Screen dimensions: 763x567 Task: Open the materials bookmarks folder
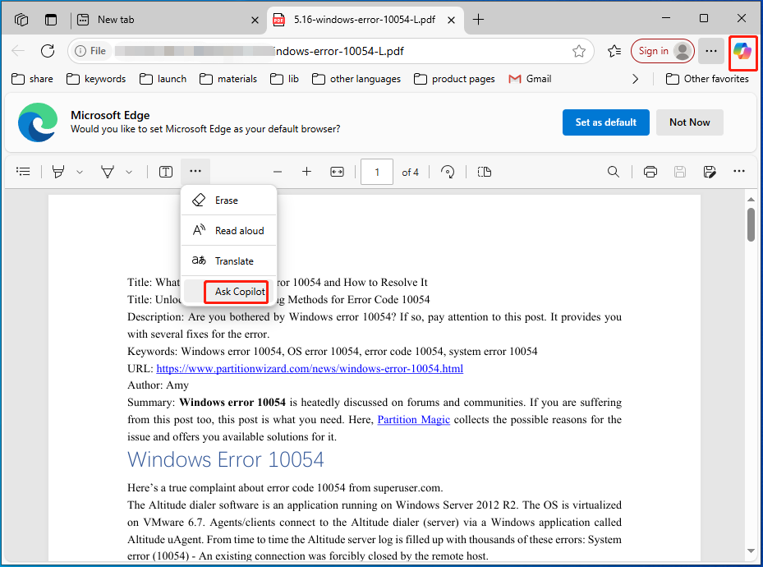click(x=228, y=79)
